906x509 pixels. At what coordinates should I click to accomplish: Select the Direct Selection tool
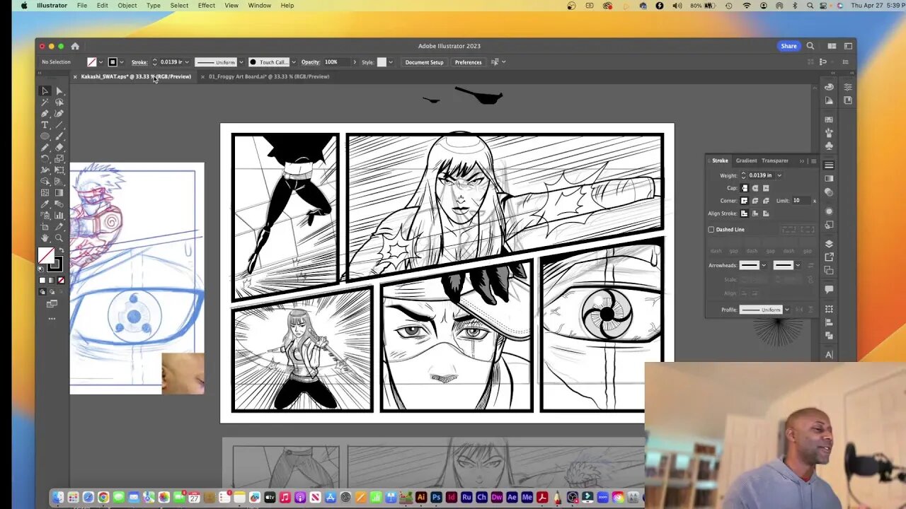pyautogui.click(x=59, y=90)
